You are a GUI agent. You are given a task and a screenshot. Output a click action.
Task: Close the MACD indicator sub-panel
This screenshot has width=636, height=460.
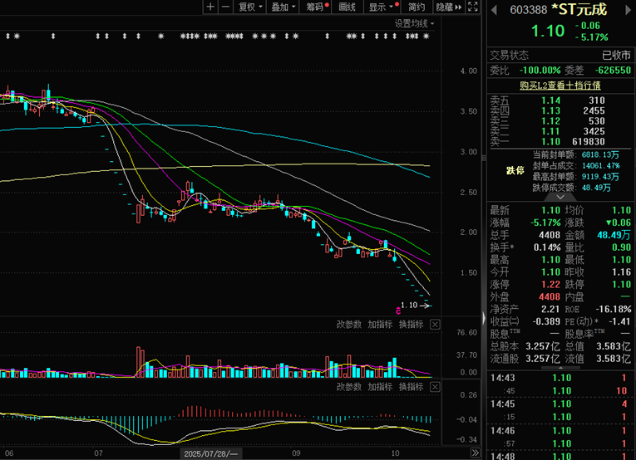(x=435, y=388)
